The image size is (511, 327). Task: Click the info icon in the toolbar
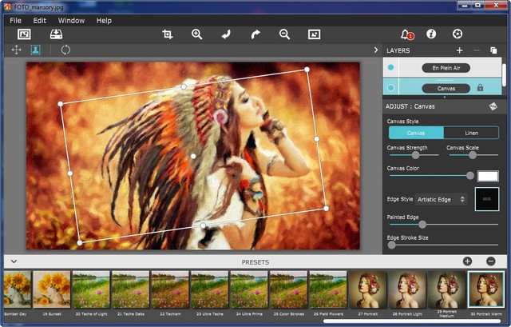pos(431,34)
